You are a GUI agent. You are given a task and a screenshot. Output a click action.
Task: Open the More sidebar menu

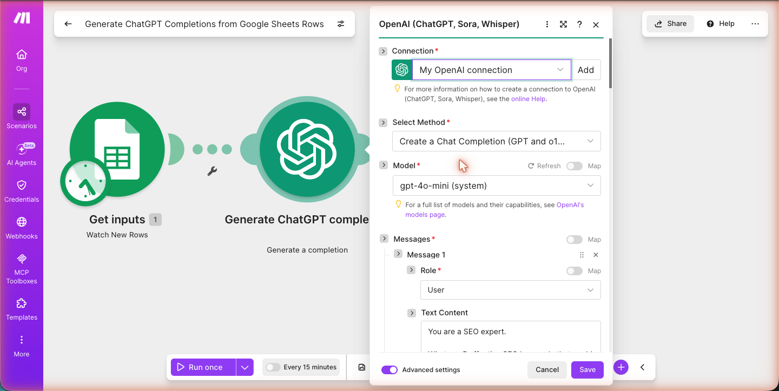pos(22,346)
